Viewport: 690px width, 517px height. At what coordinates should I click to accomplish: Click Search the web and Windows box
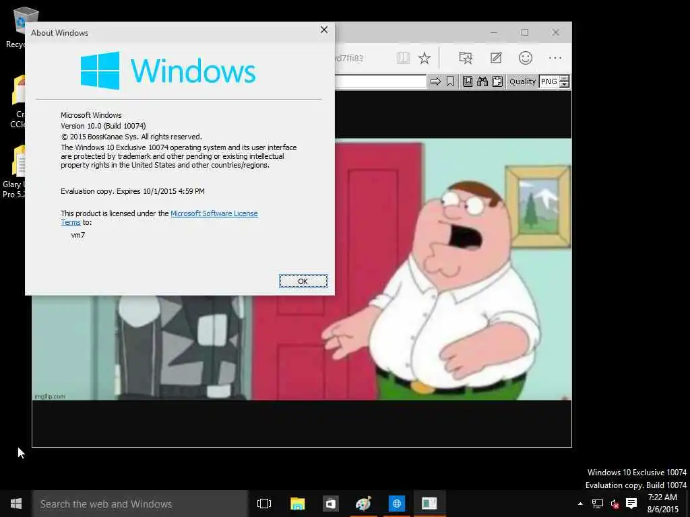(140, 504)
